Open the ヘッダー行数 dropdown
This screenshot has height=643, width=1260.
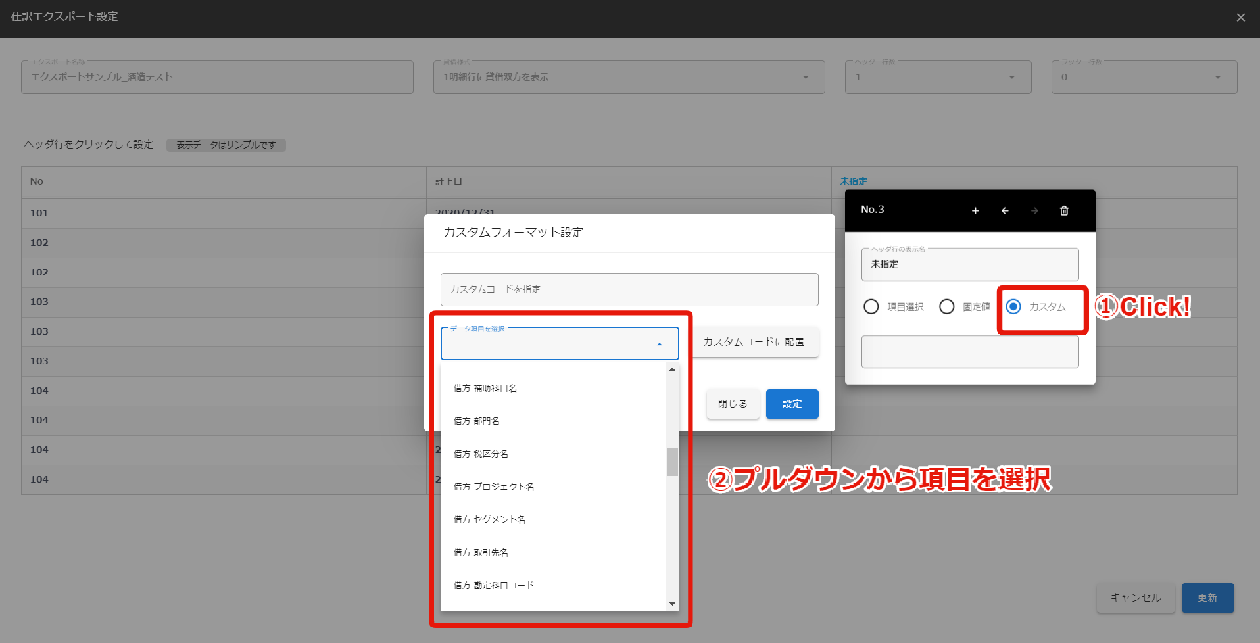point(938,77)
